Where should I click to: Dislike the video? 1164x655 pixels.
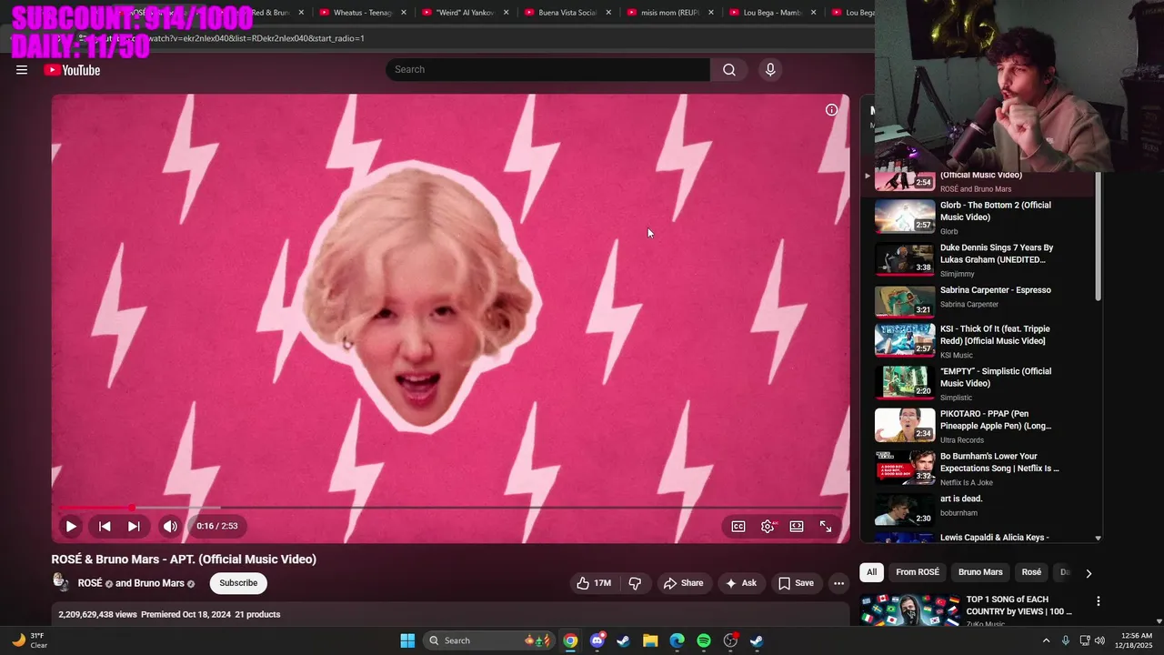coord(636,583)
